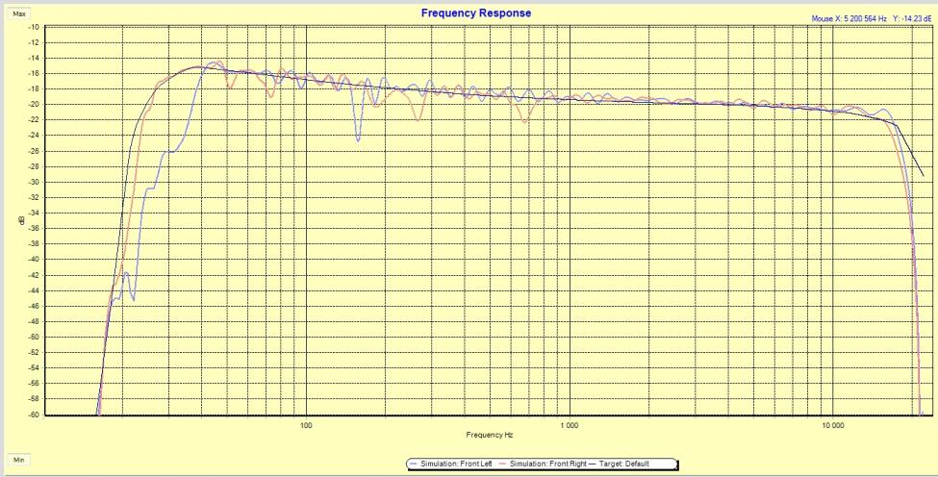Click the 100 Hz tick label
Viewport: 938px width, 477px height.
click(x=306, y=426)
